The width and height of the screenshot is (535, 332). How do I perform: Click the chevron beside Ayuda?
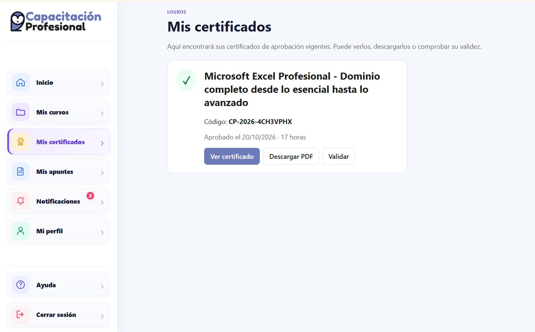coord(102,286)
